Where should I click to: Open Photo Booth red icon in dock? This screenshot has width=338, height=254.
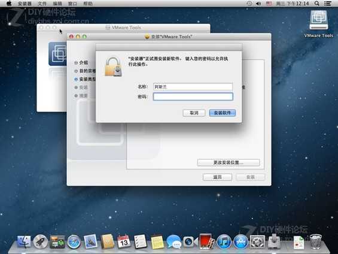pos(206,241)
